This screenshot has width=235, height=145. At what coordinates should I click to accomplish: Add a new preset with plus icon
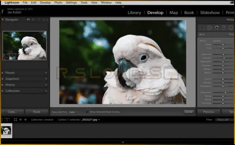pos(46,73)
